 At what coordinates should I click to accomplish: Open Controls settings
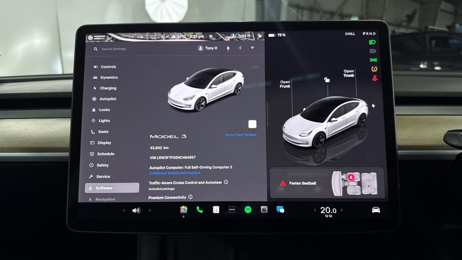105,67
